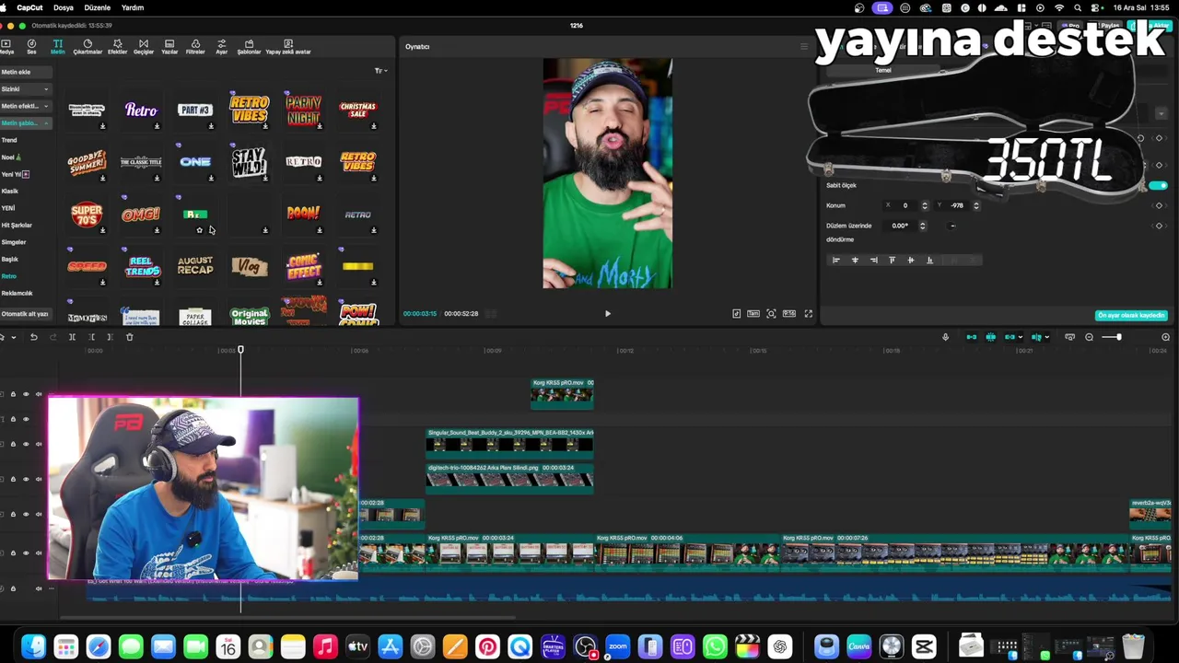Increment the Konum Y value stepper
Viewport: 1179px width, 663px height.
click(976, 204)
